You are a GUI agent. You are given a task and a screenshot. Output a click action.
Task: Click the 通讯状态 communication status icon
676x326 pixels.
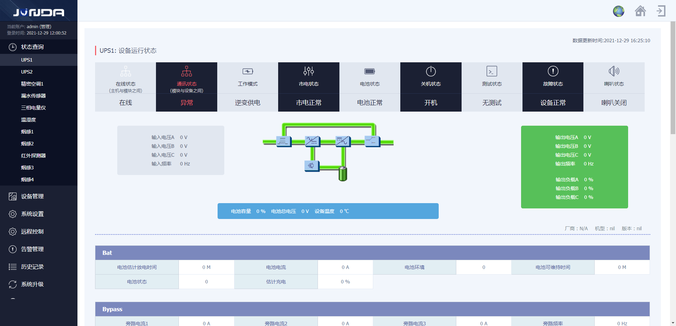[186, 72]
